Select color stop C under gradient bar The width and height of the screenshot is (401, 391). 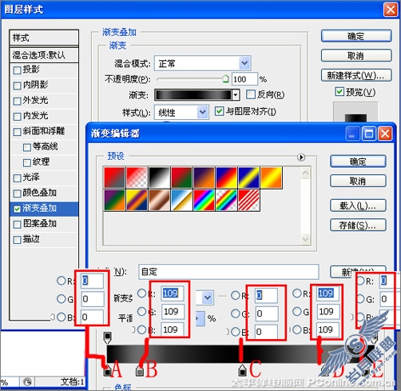pyautogui.click(x=242, y=370)
